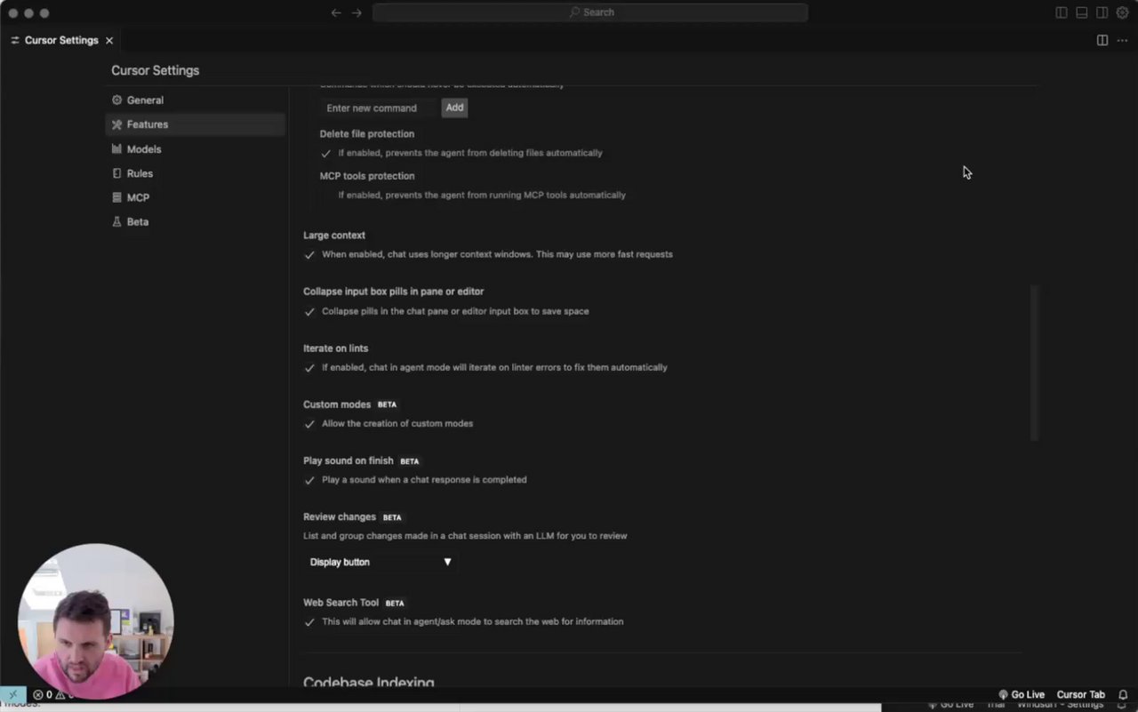Image resolution: width=1138 pixels, height=712 pixels.
Task: Open the editor more actions ellipsis
Action: click(1122, 40)
